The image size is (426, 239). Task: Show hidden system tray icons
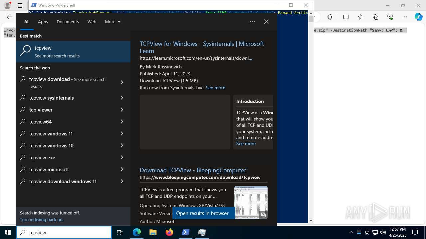351,232
